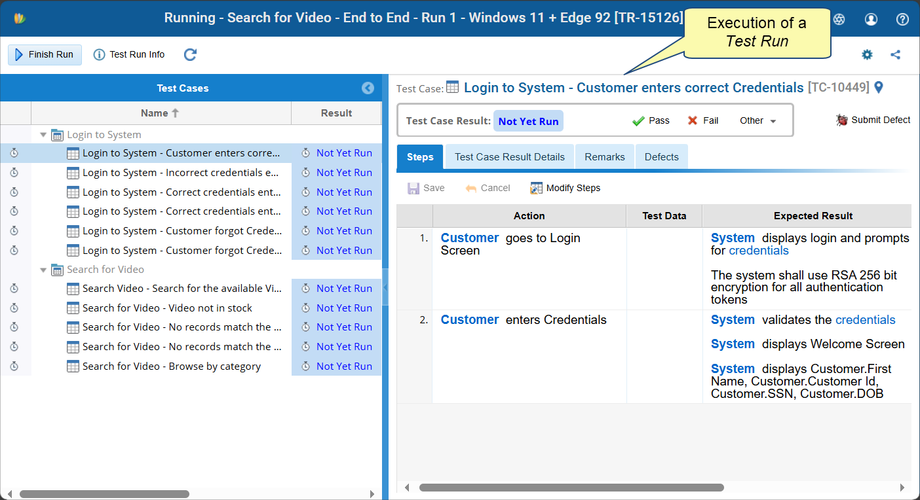
Task: Click the System link in step 1 expected result
Action: coord(733,238)
